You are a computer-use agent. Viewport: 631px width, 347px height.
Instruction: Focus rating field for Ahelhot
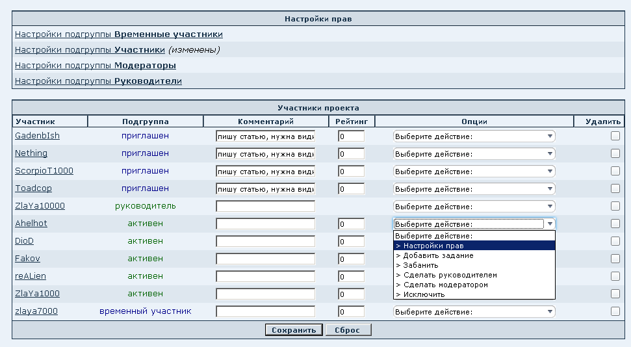352,224
